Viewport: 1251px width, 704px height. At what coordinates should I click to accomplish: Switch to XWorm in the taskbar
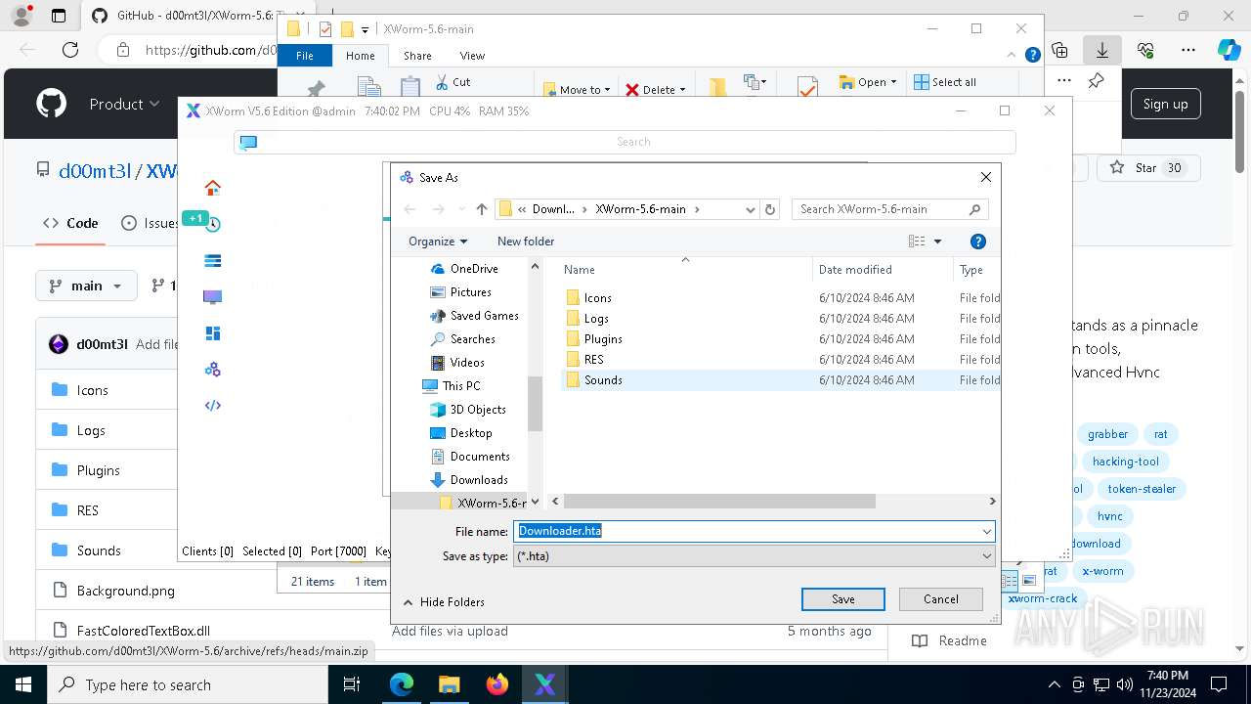(x=545, y=684)
